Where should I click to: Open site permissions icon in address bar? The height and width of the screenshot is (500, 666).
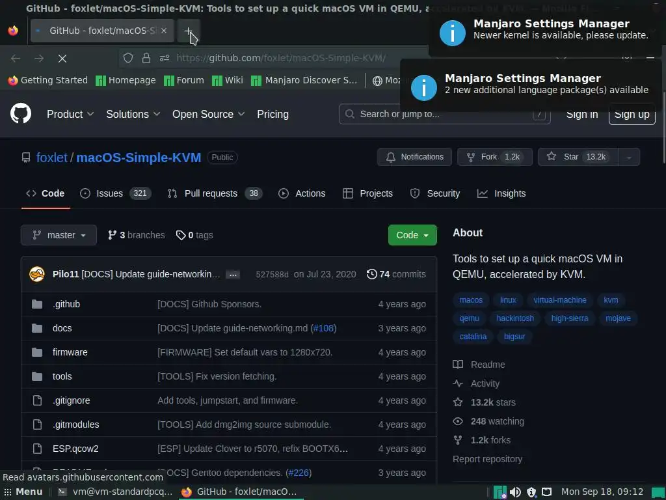pyautogui.click(x=165, y=58)
